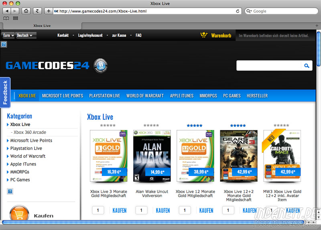Open WORLD OF WARCRAFT in navigation bar

[x=145, y=96]
